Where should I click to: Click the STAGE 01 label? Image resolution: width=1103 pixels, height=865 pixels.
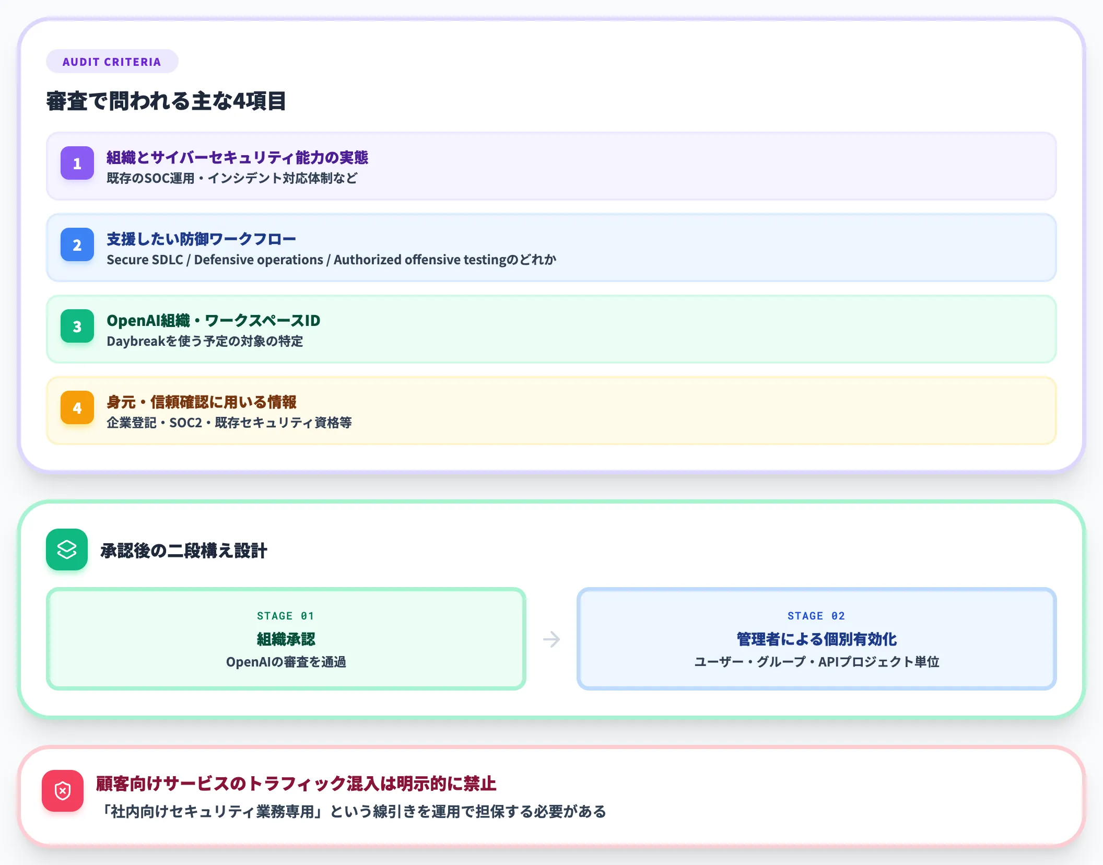pyautogui.click(x=286, y=616)
